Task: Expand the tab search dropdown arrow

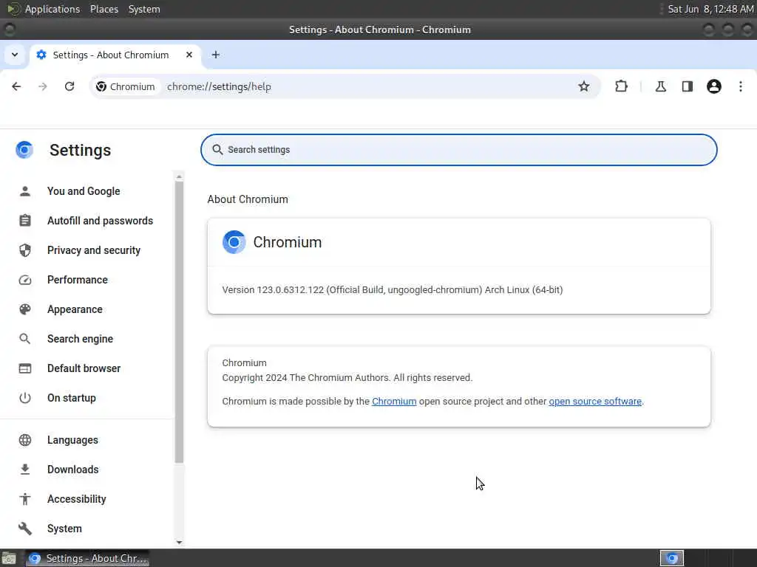Action: click(15, 55)
